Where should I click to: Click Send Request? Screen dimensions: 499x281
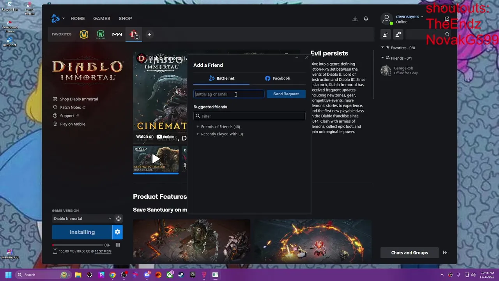click(x=286, y=94)
